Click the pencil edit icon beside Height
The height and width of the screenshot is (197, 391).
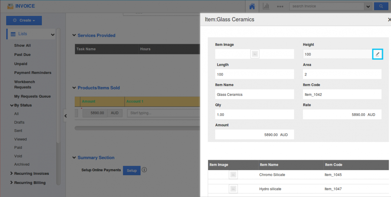click(x=377, y=54)
